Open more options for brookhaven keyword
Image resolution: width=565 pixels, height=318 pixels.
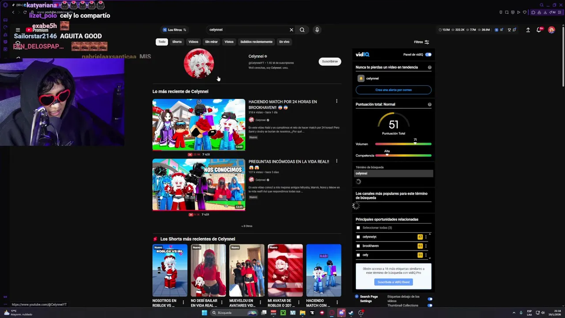(x=426, y=246)
